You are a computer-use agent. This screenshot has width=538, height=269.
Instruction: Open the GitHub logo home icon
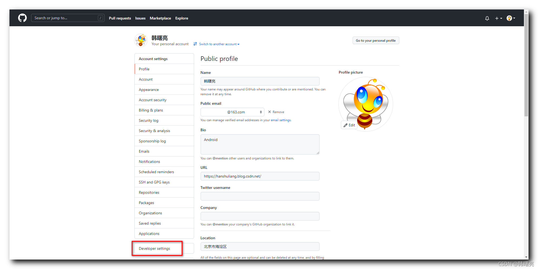(x=22, y=18)
